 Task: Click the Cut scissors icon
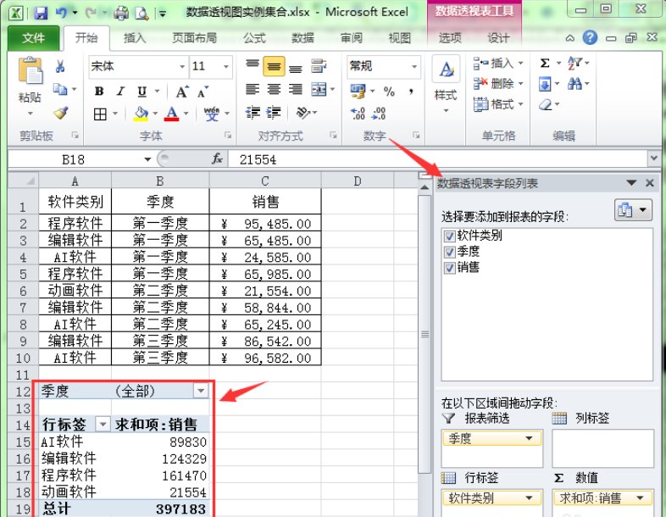[60, 66]
